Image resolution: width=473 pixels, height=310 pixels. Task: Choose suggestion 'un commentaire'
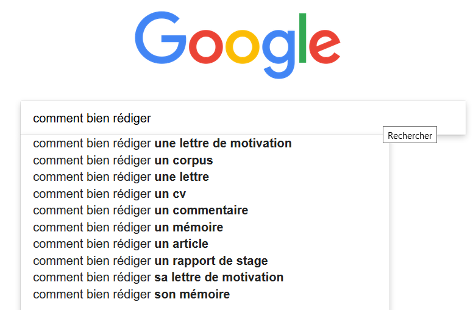click(205, 210)
